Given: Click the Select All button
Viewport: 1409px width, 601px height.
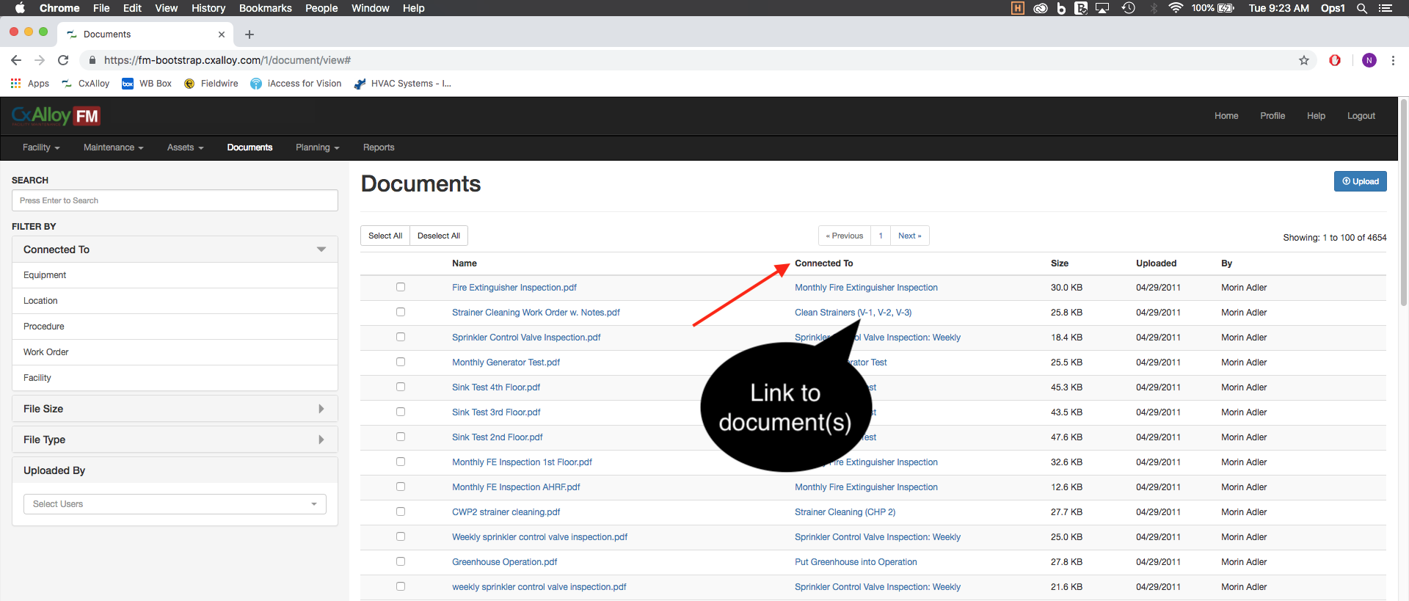Looking at the screenshot, I should 385,236.
